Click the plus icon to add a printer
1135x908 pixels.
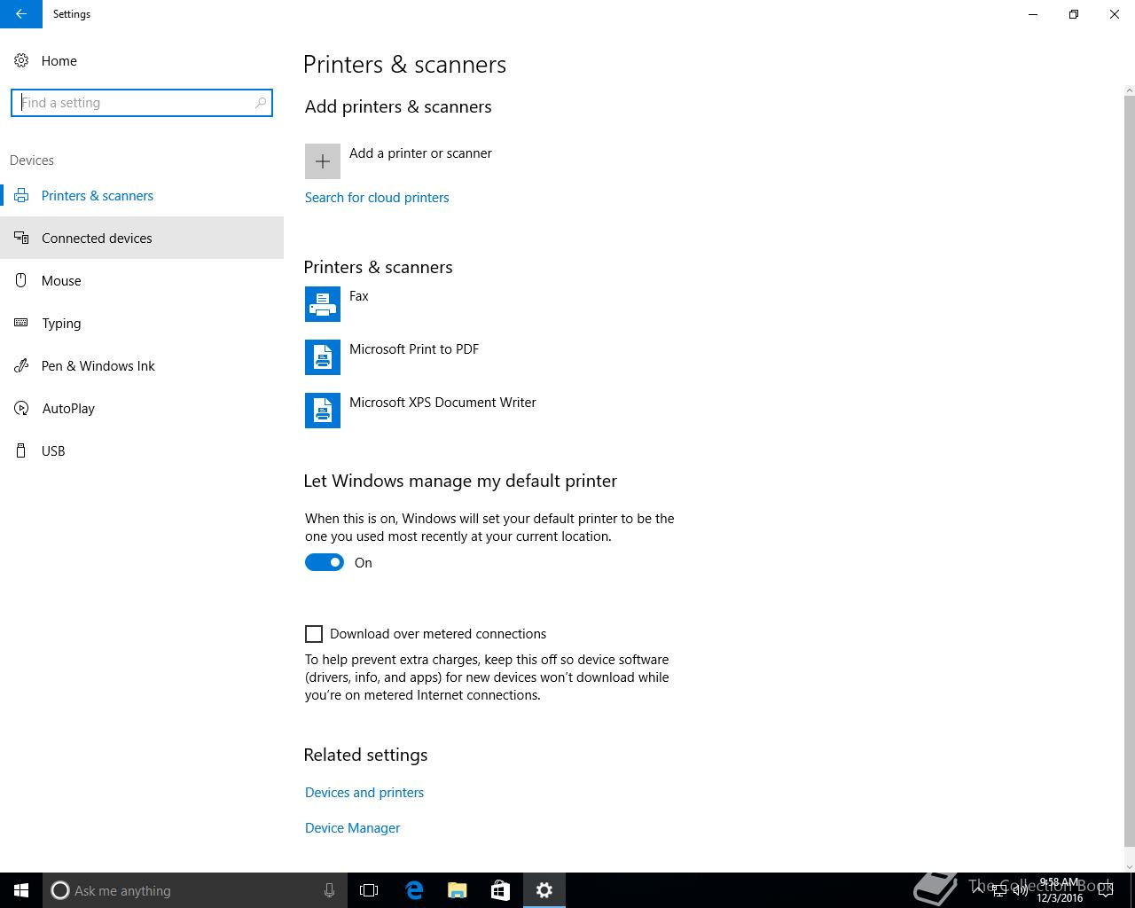pyautogui.click(x=323, y=161)
